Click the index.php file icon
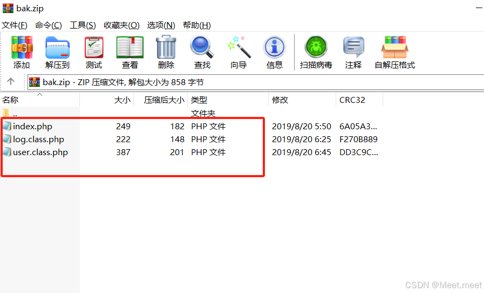The width and height of the screenshot is (484, 293). pos(7,126)
